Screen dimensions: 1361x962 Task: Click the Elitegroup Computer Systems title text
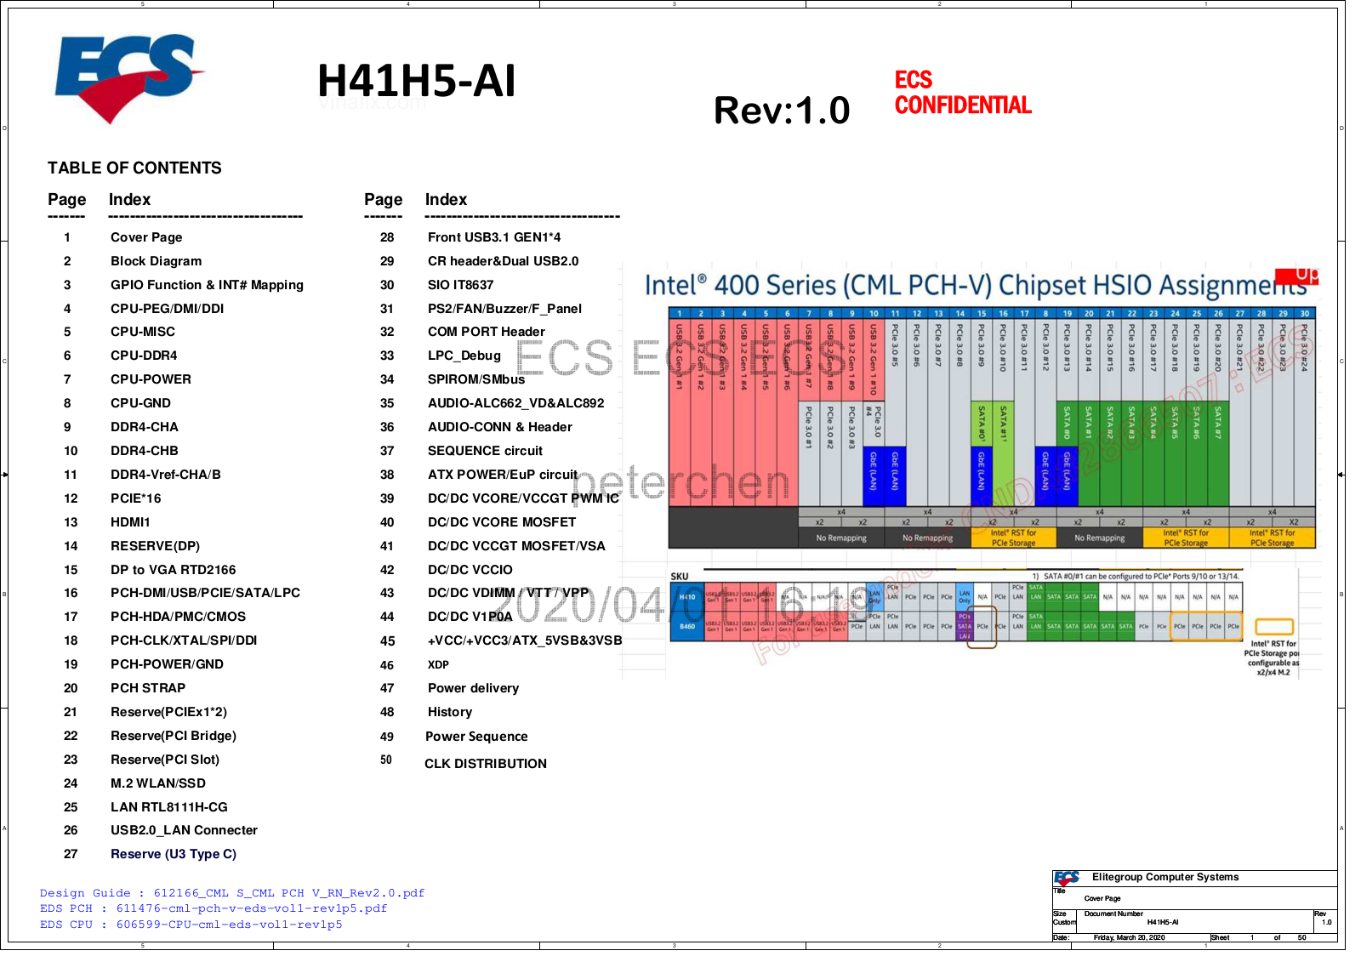pyautogui.click(x=1165, y=877)
